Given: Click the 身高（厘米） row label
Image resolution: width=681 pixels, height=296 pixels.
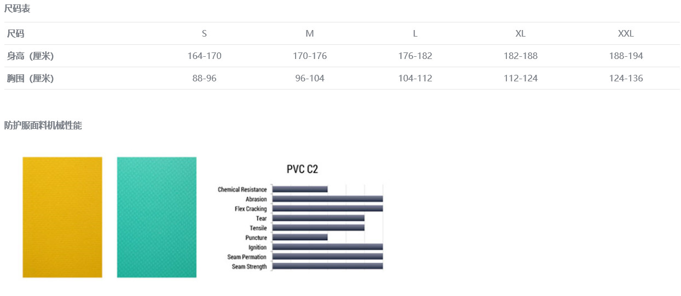Looking at the screenshot, I should [x=30, y=56].
